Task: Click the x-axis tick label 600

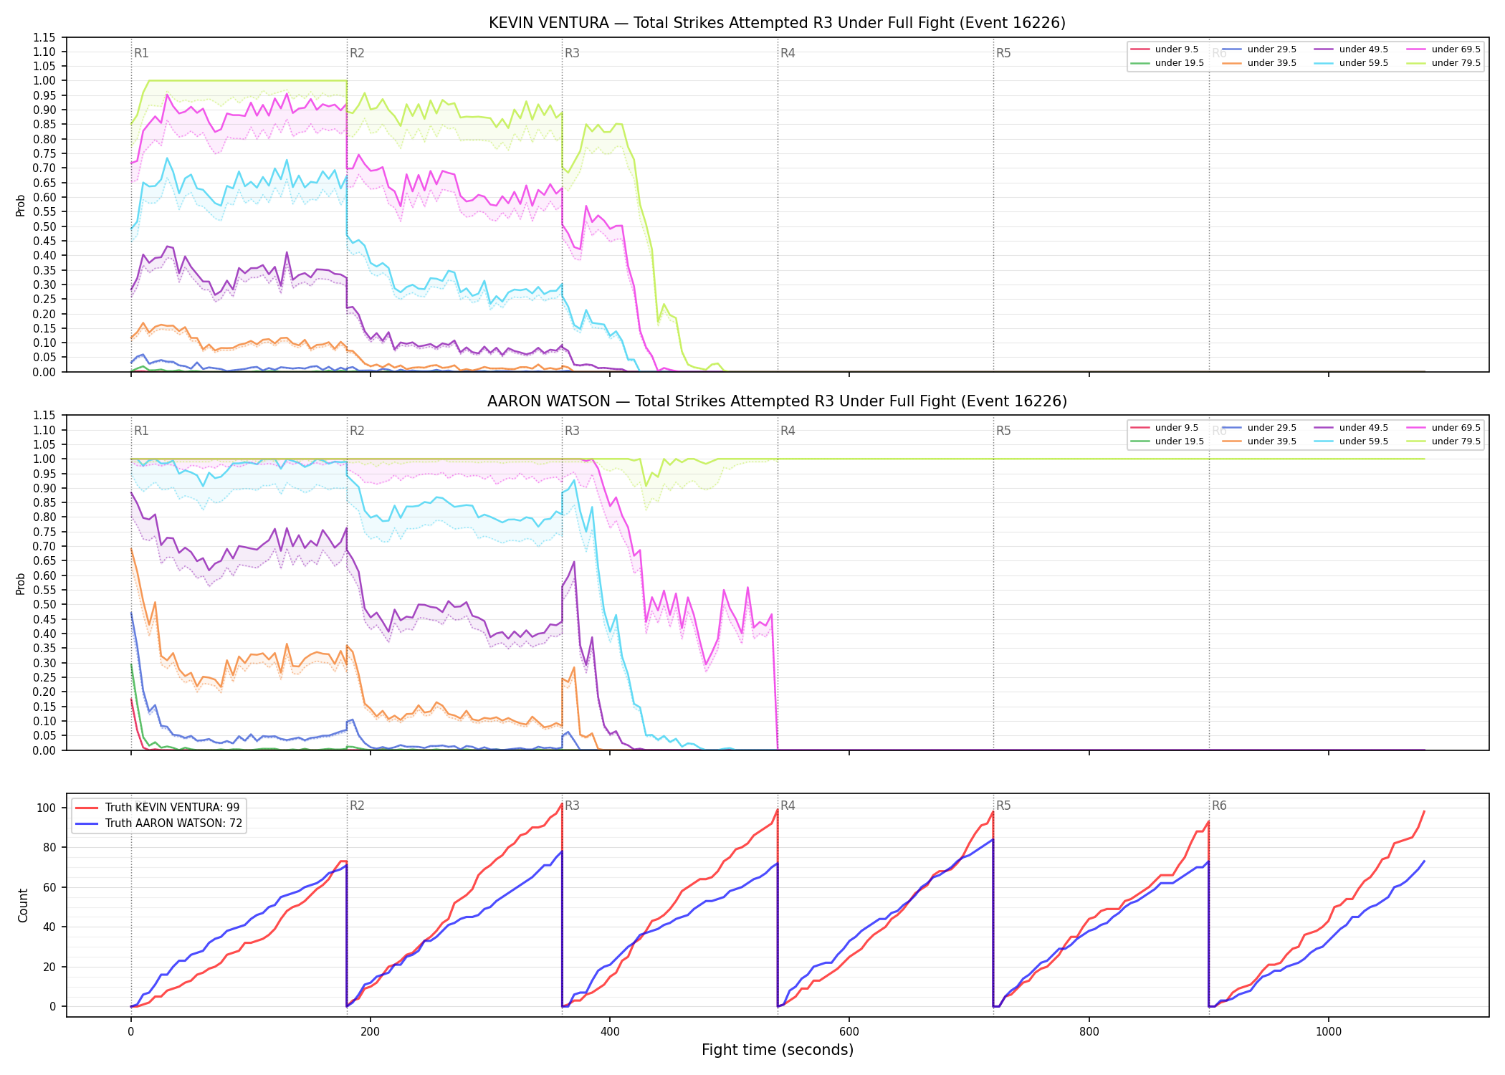Action: pyautogui.click(x=849, y=1031)
